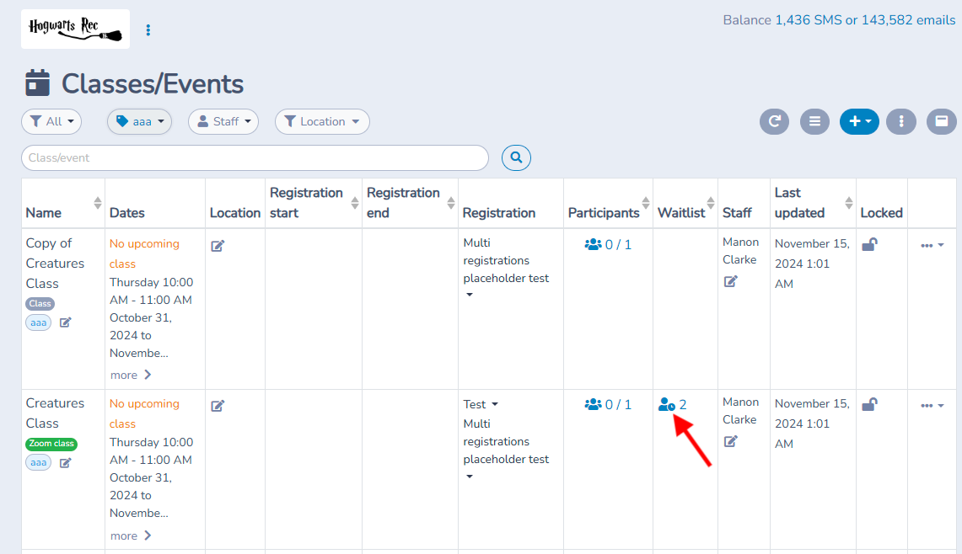Focus the Class/event search field
Viewport: 962px width, 554px height.
coord(255,157)
